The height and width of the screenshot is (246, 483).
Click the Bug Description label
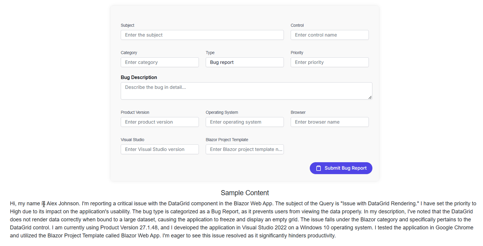pos(139,78)
